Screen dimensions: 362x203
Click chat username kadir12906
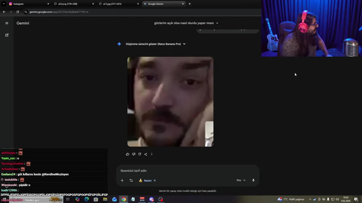(x=9, y=190)
